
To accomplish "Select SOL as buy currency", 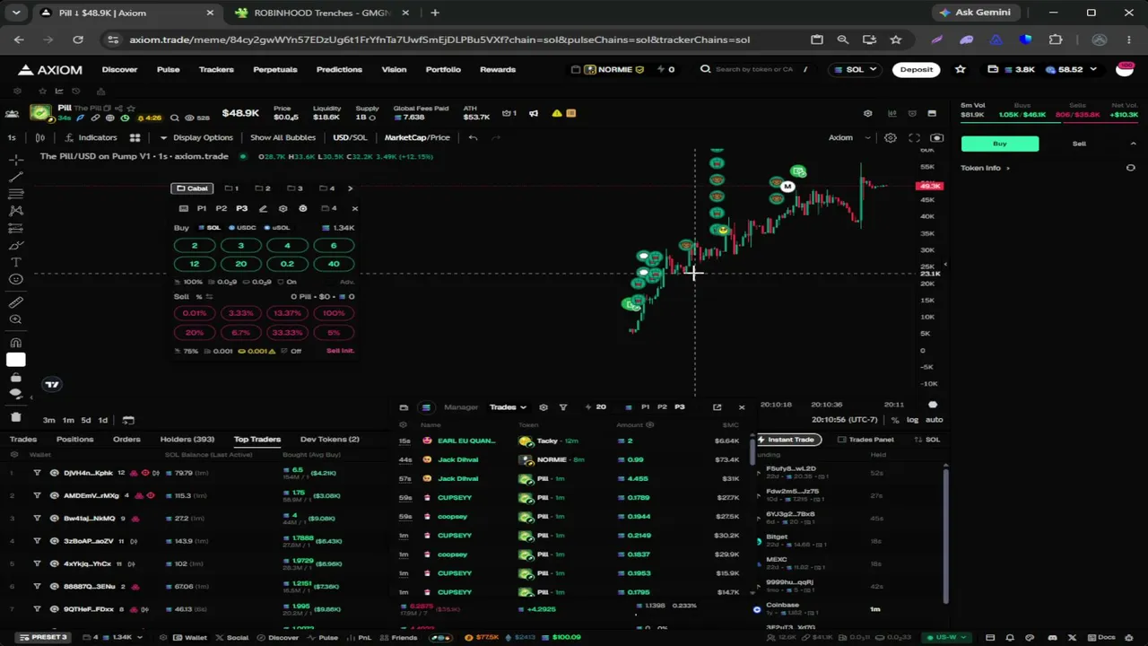I will coord(210,228).
